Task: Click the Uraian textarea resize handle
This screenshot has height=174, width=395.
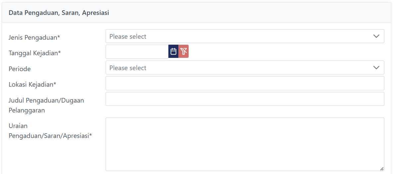Action: (382, 168)
